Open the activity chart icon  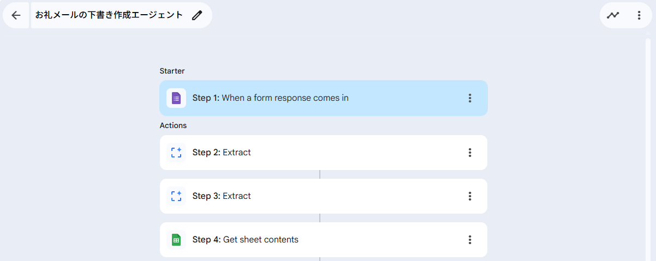coord(613,15)
